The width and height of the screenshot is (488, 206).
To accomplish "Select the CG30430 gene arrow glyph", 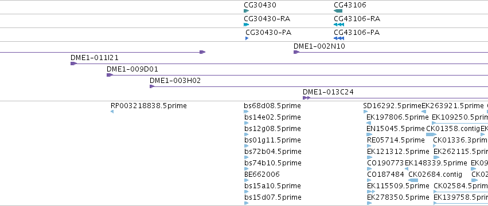I will [247, 11].
